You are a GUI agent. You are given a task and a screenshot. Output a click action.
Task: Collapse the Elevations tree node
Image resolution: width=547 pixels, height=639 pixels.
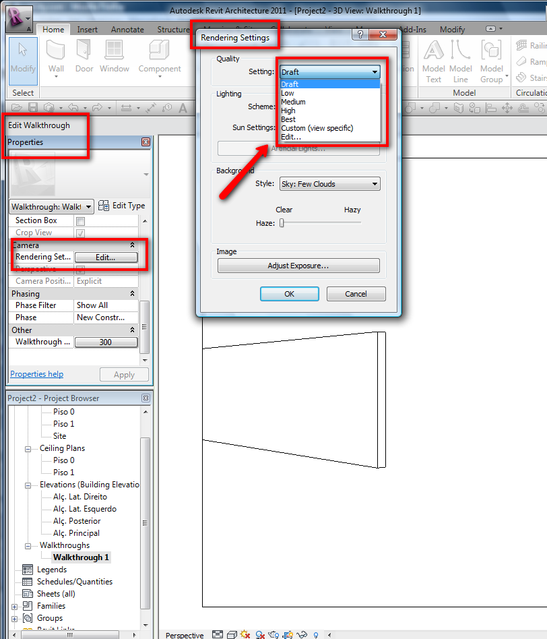28,485
